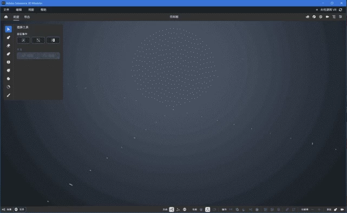Toggle the first highlighted icon in the bottom toolbar
This screenshot has height=213, width=347.
pos(172,209)
